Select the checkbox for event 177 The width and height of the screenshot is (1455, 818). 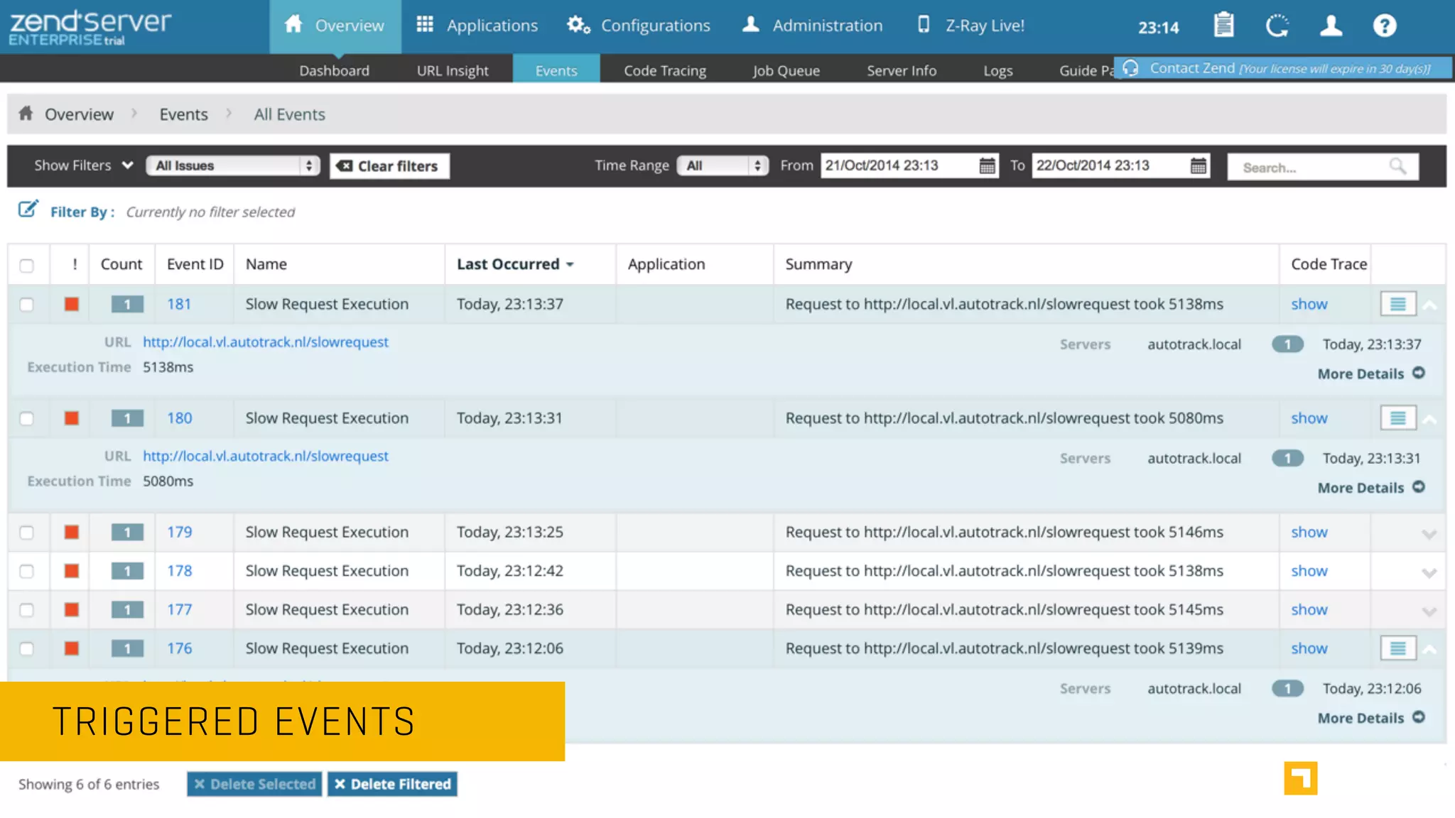click(27, 610)
